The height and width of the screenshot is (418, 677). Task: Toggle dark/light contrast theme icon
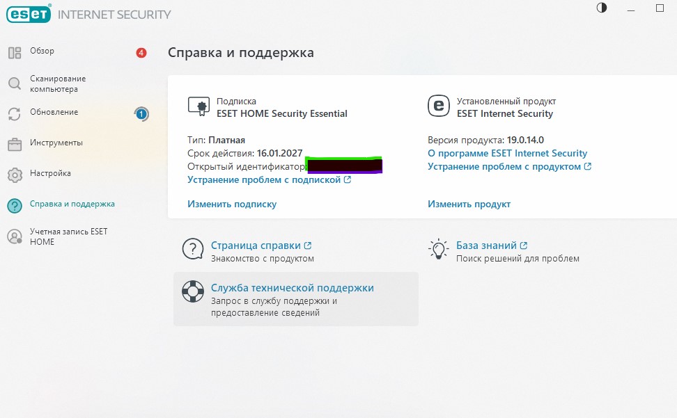(602, 8)
